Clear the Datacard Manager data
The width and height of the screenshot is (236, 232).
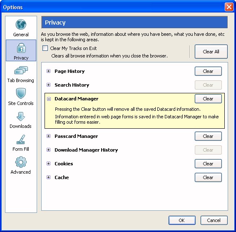point(208,99)
